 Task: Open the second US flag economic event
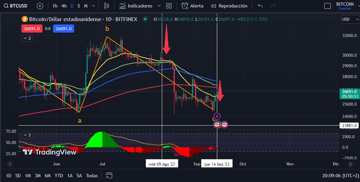(x=224, y=125)
